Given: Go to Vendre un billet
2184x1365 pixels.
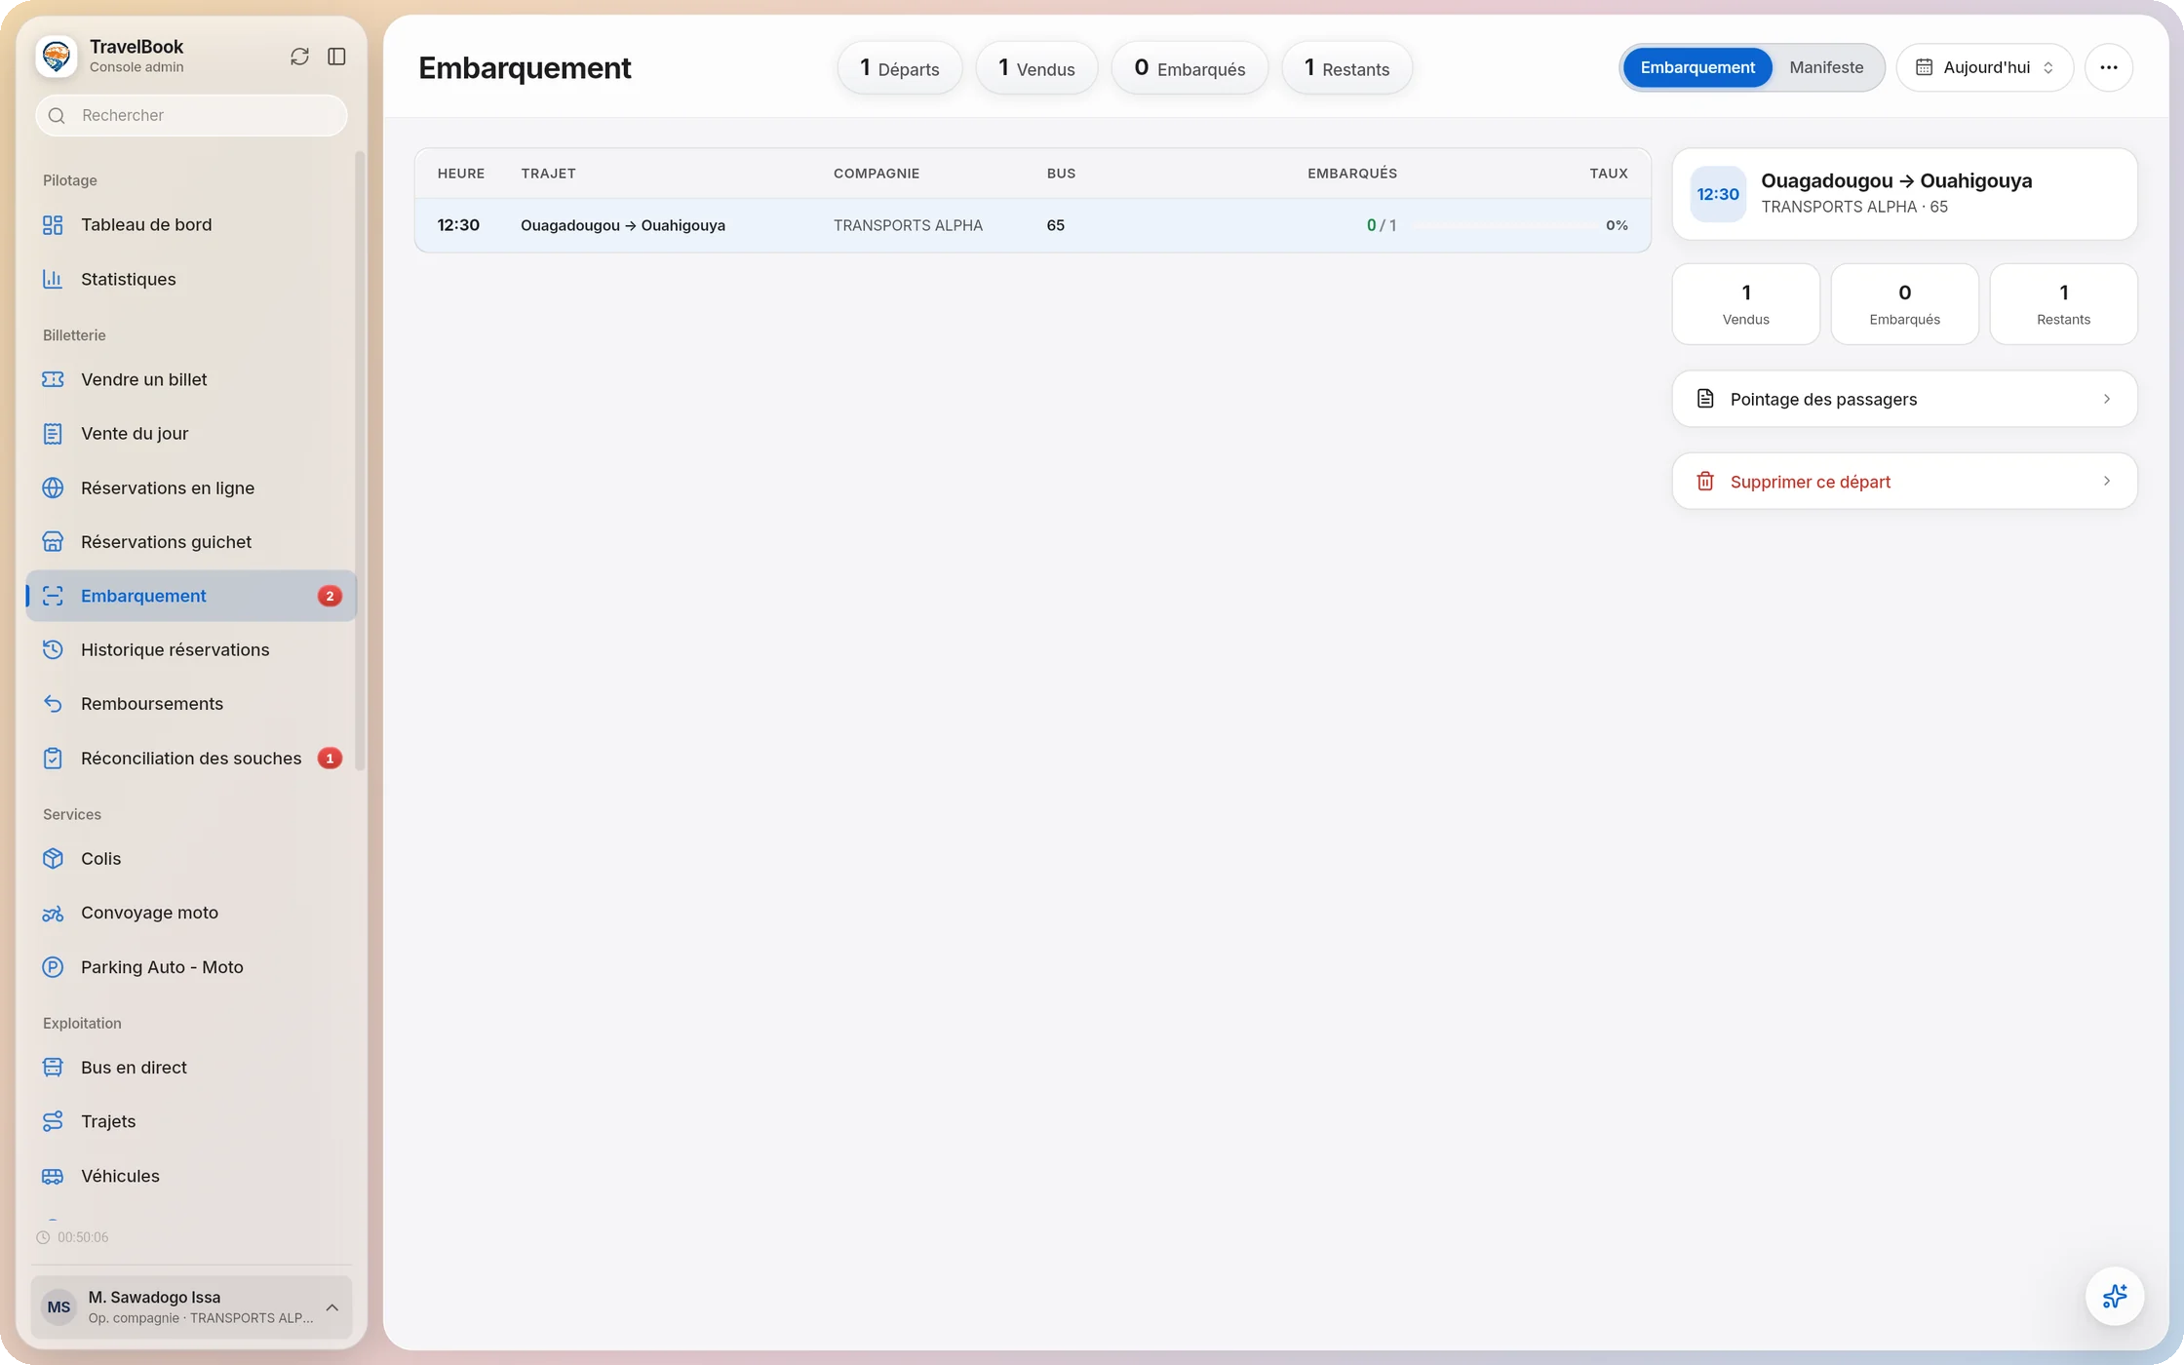Looking at the screenshot, I should [191, 379].
